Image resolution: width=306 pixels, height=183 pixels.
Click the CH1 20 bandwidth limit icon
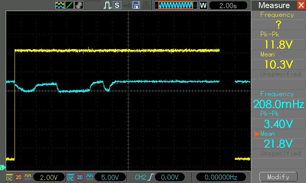[19, 177]
